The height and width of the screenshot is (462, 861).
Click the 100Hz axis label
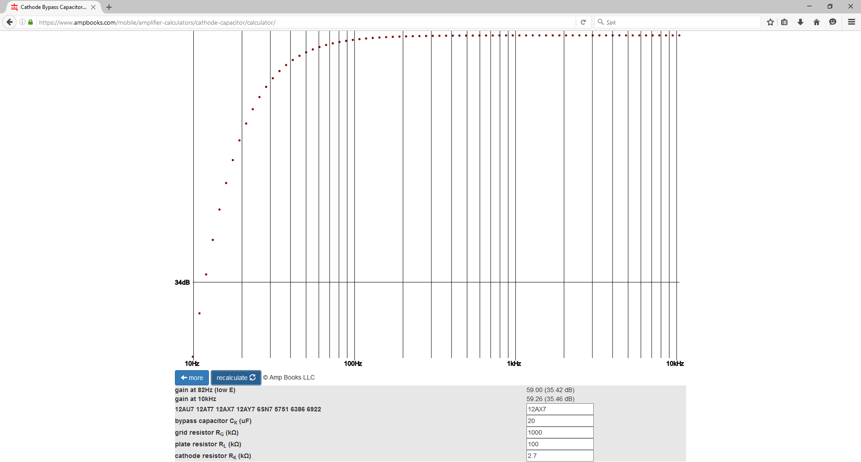pyautogui.click(x=353, y=363)
